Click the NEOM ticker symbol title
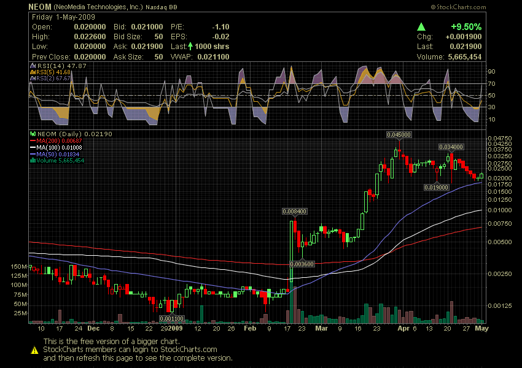The image size is (522, 368). [40, 7]
